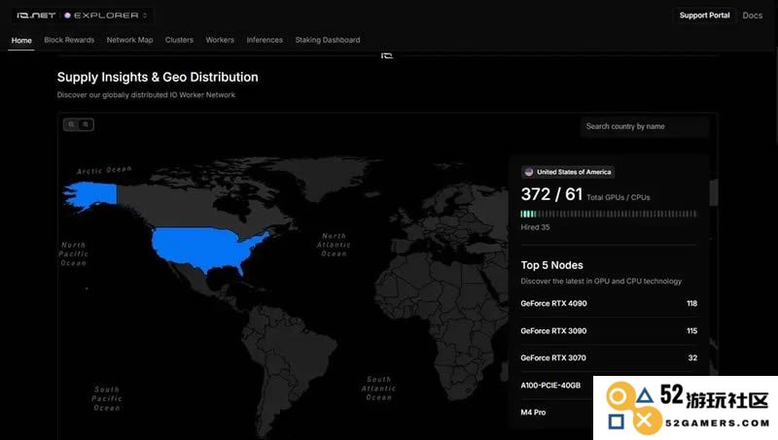Click the Hired 35 label
The width and height of the screenshot is (778, 440).
click(535, 227)
